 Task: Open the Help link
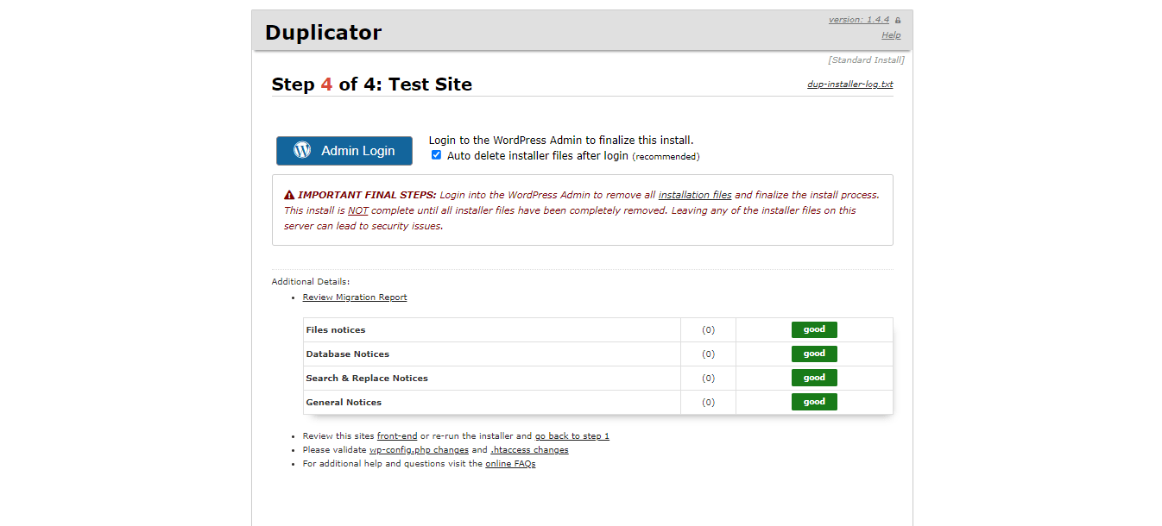891,35
